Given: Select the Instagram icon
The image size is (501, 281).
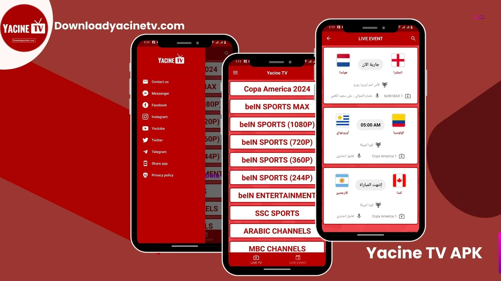Looking at the screenshot, I should [145, 117].
